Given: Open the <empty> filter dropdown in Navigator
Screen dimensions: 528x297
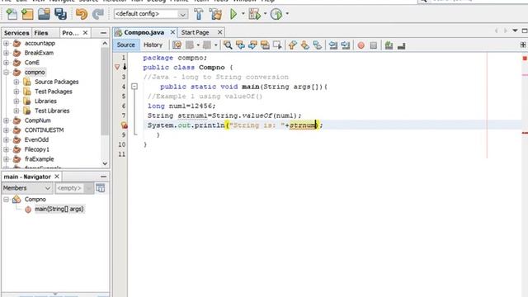Looking at the screenshot, I should coord(74,188).
